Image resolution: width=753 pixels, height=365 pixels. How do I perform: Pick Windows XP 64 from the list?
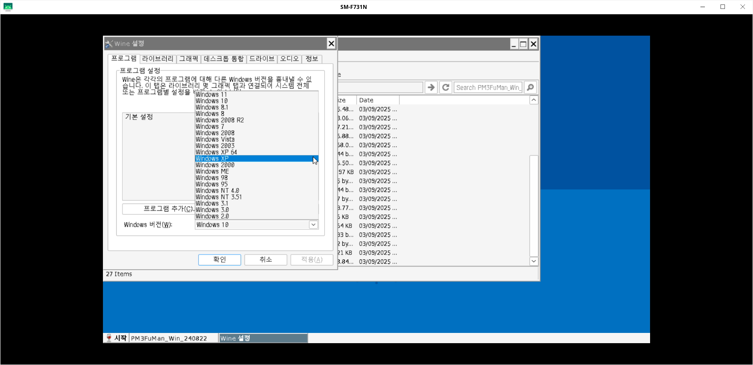tap(257, 152)
